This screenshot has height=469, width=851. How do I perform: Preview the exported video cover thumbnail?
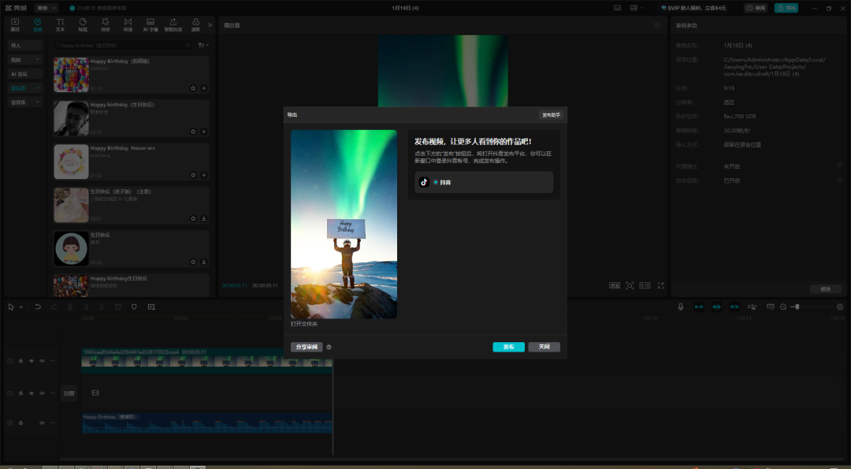pyautogui.click(x=344, y=224)
